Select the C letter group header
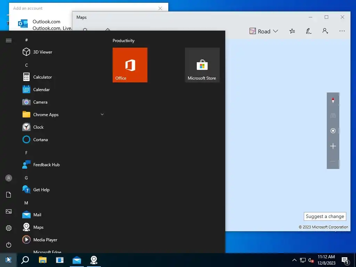Viewport: 356px width, 267px height. pos(26,65)
